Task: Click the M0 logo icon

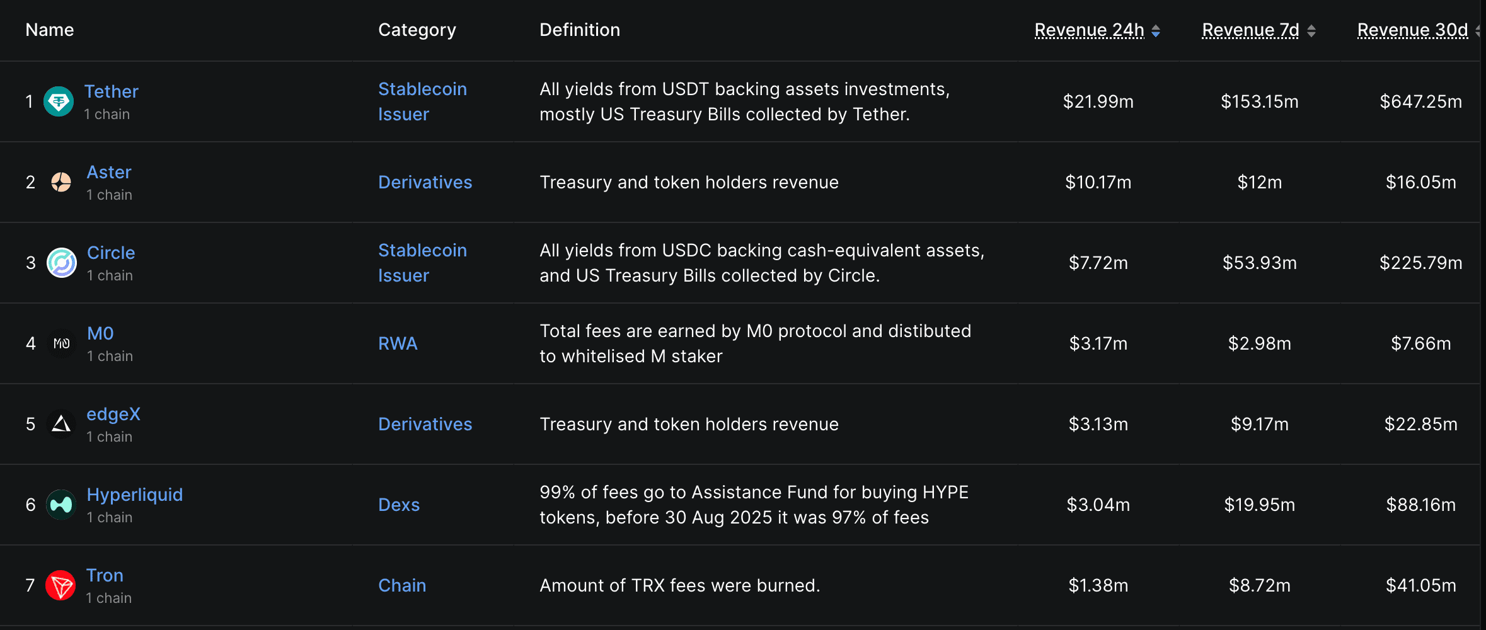Action: click(x=62, y=343)
